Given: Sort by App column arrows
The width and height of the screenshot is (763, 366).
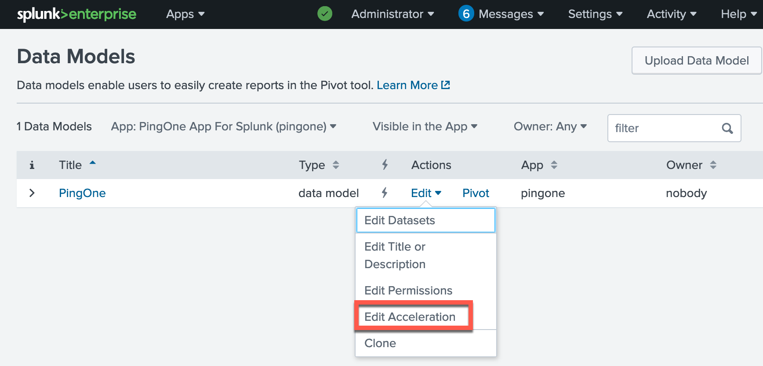Looking at the screenshot, I should [x=554, y=165].
